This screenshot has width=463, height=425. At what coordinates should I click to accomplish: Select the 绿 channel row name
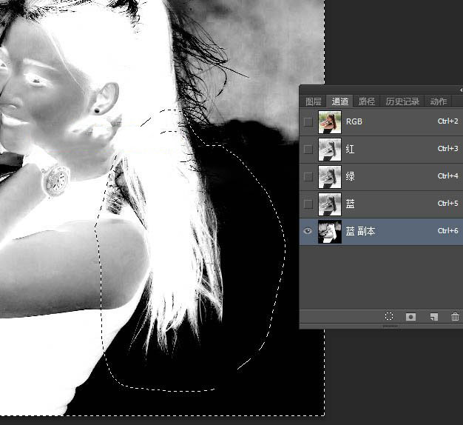[351, 176]
